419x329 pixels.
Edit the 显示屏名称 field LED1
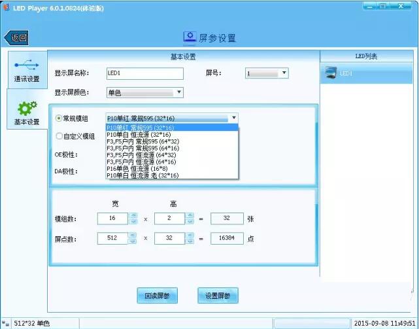point(145,73)
